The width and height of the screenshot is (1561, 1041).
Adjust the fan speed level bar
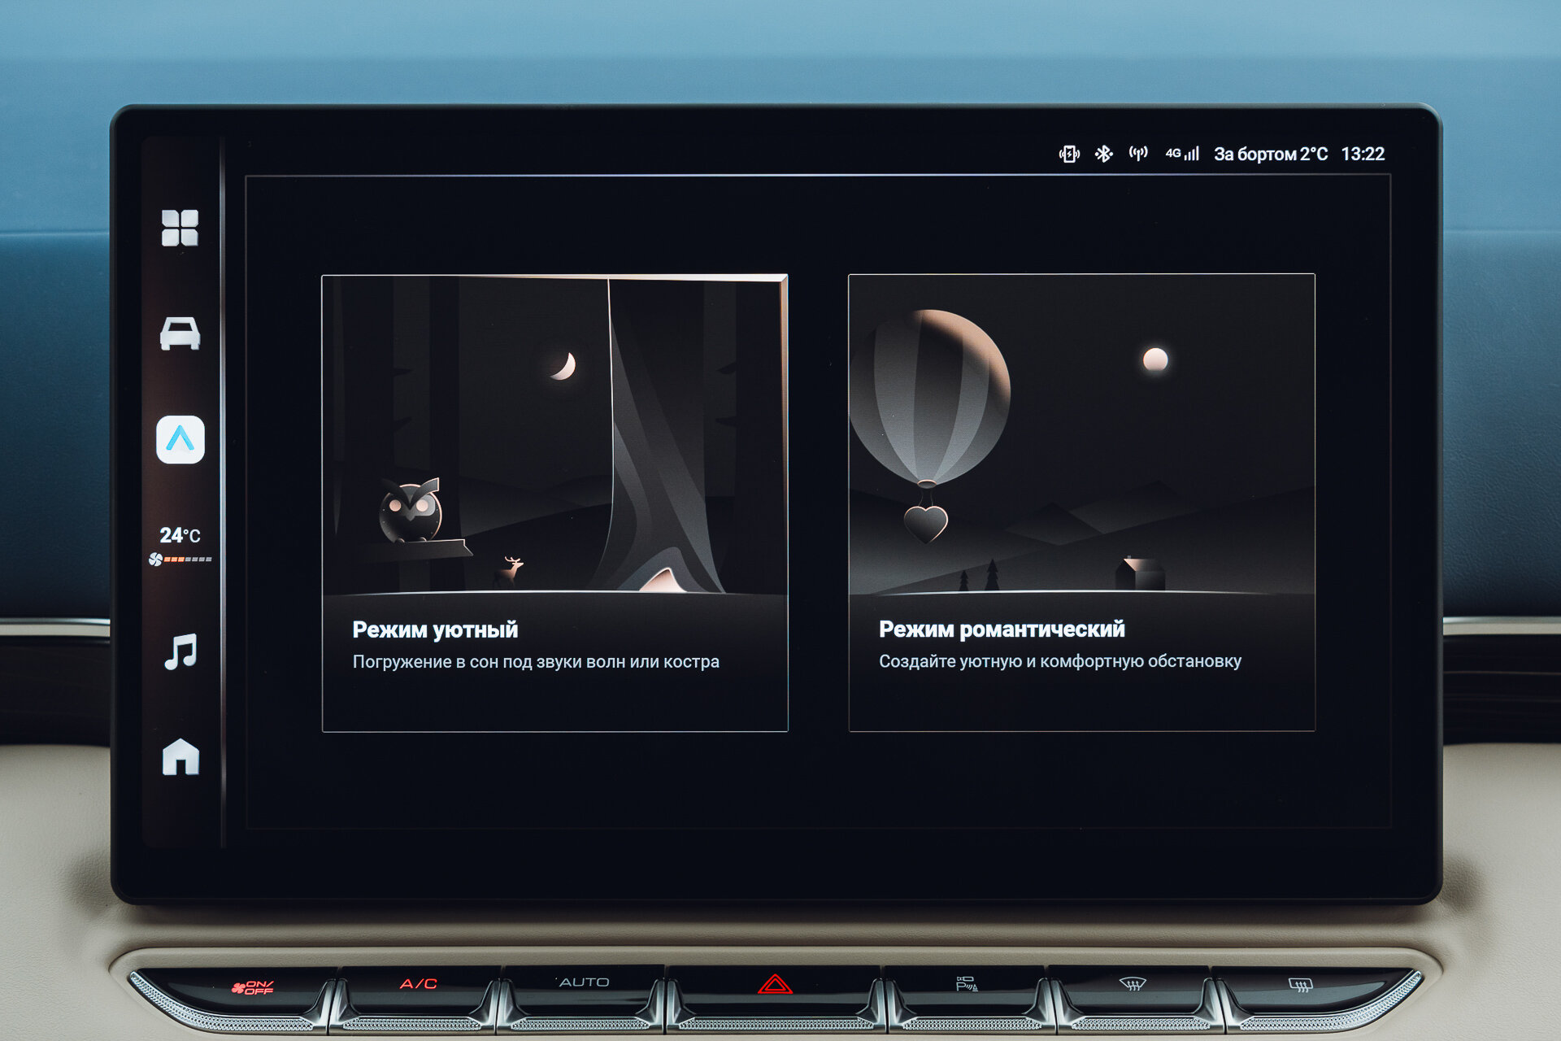tap(187, 560)
